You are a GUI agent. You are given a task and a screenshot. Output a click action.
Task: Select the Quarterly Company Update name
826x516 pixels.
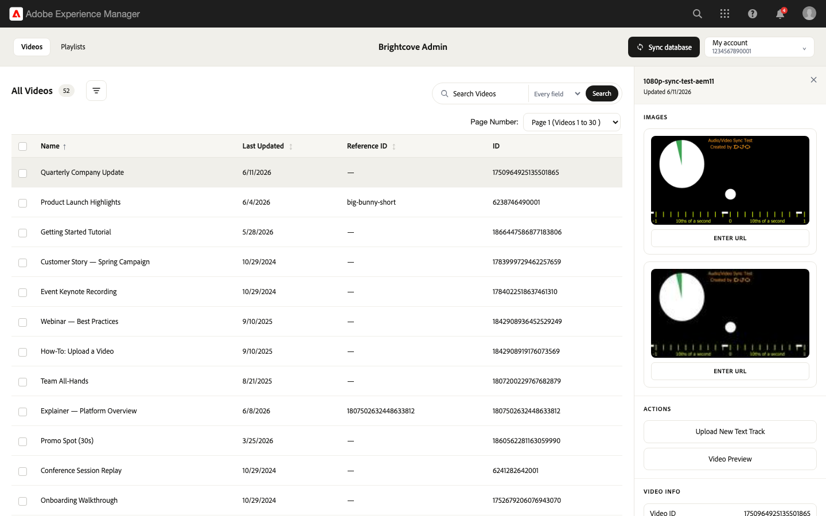point(82,173)
